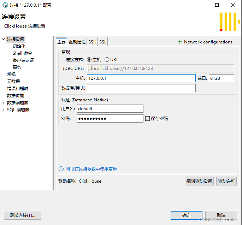Expand the SQL 编辑器 tree node
The width and height of the screenshot is (242, 225).
coord(4,110)
